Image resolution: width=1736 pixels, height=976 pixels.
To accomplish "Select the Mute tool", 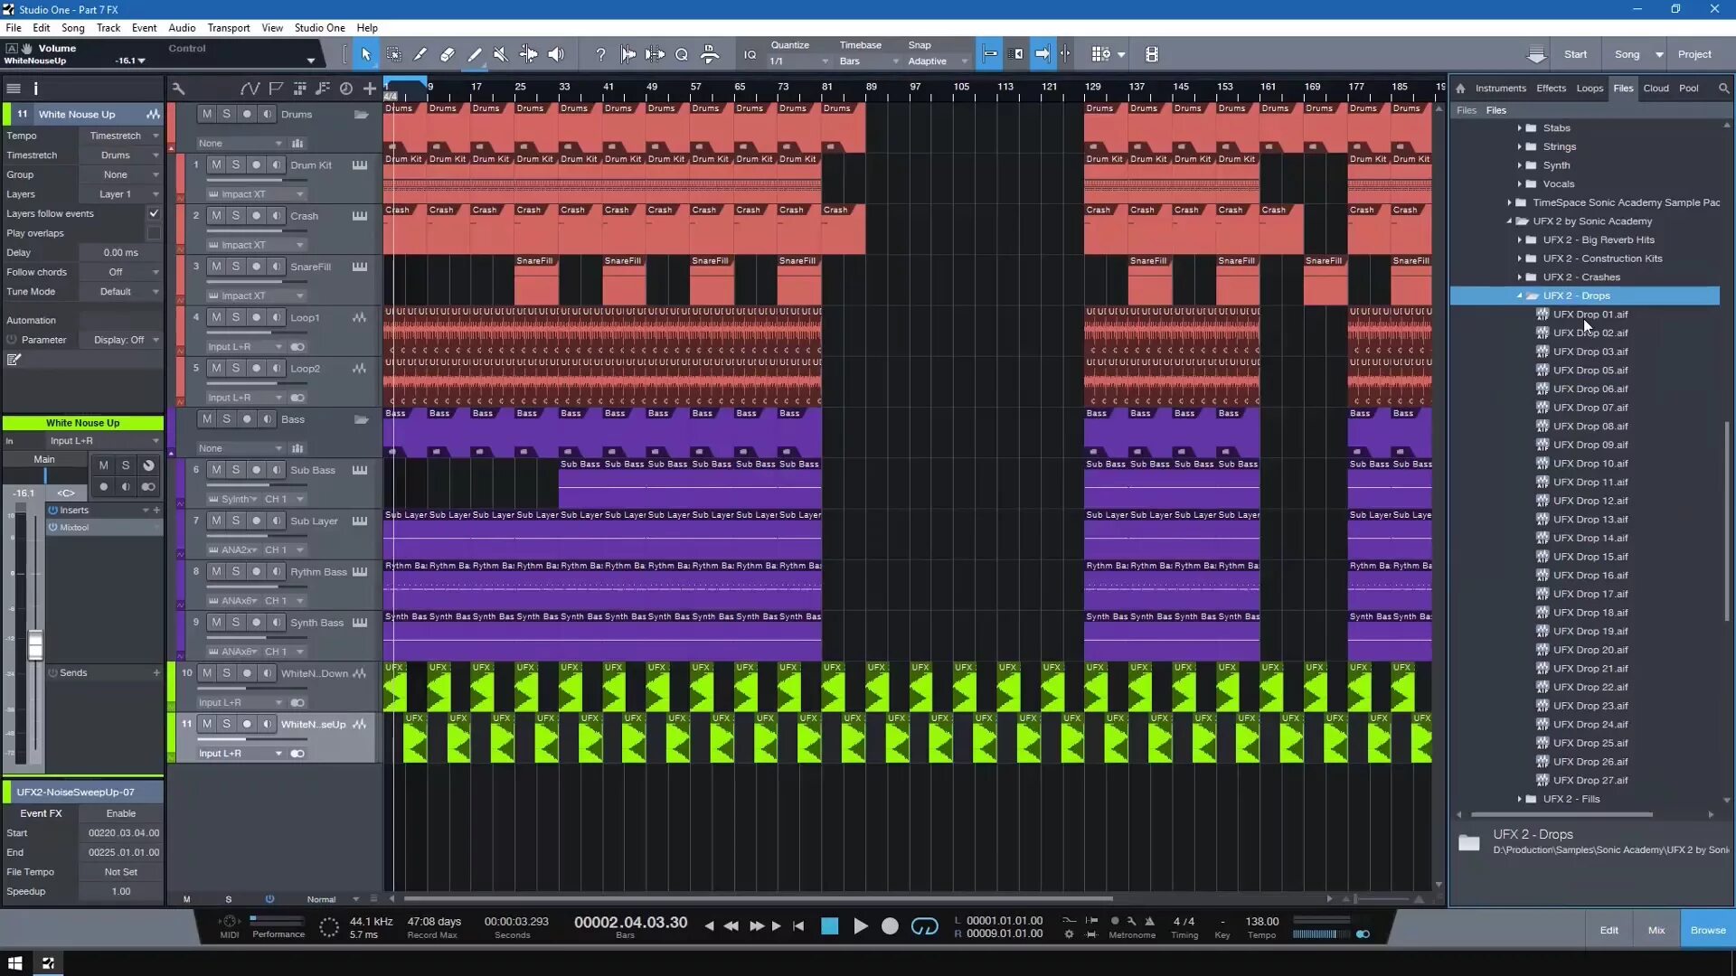I will [500, 54].
